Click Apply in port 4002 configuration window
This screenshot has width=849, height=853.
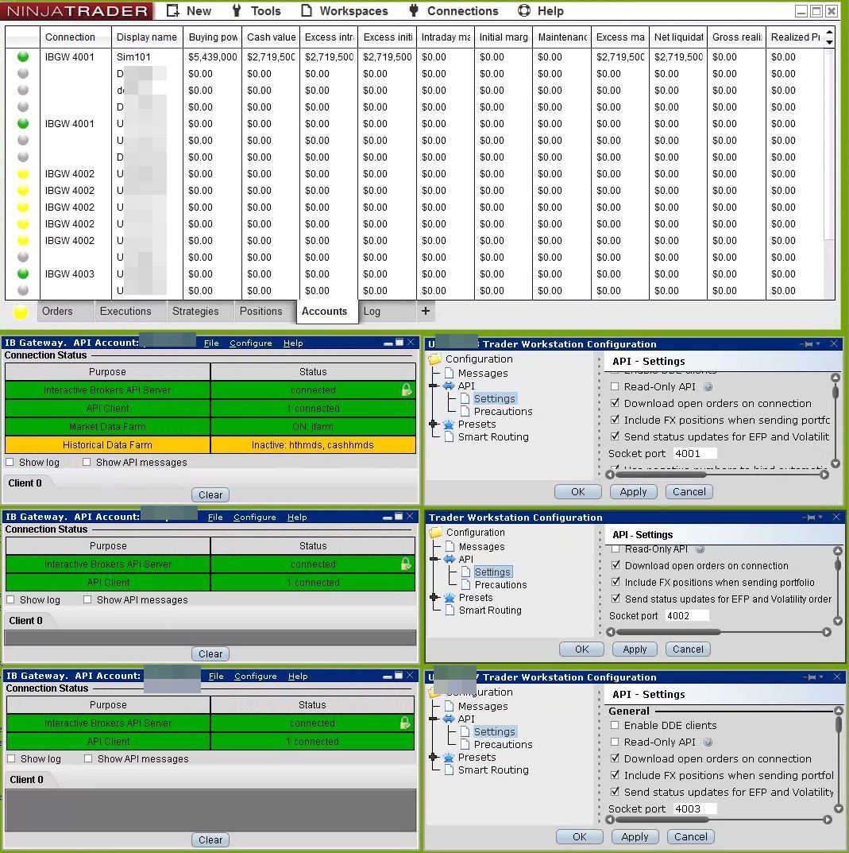[x=635, y=649]
